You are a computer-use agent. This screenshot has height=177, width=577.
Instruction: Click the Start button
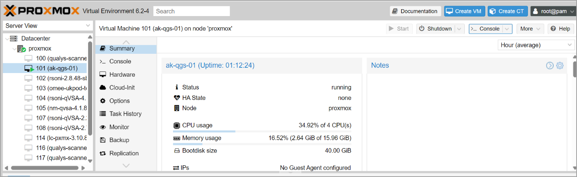point(399,28)
